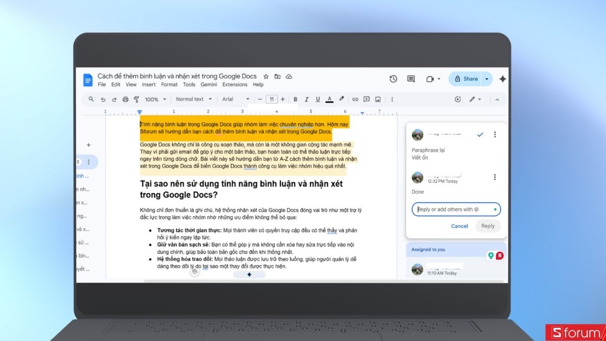The image size is (606, 341).
Task: Expand the Meet camera dropdown arrow
Action: 439,79
